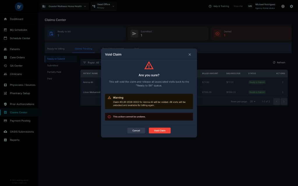Viewport: 298px width, 186px height.
Task: Click Care Orders clipboard icon
Action: 5,57
